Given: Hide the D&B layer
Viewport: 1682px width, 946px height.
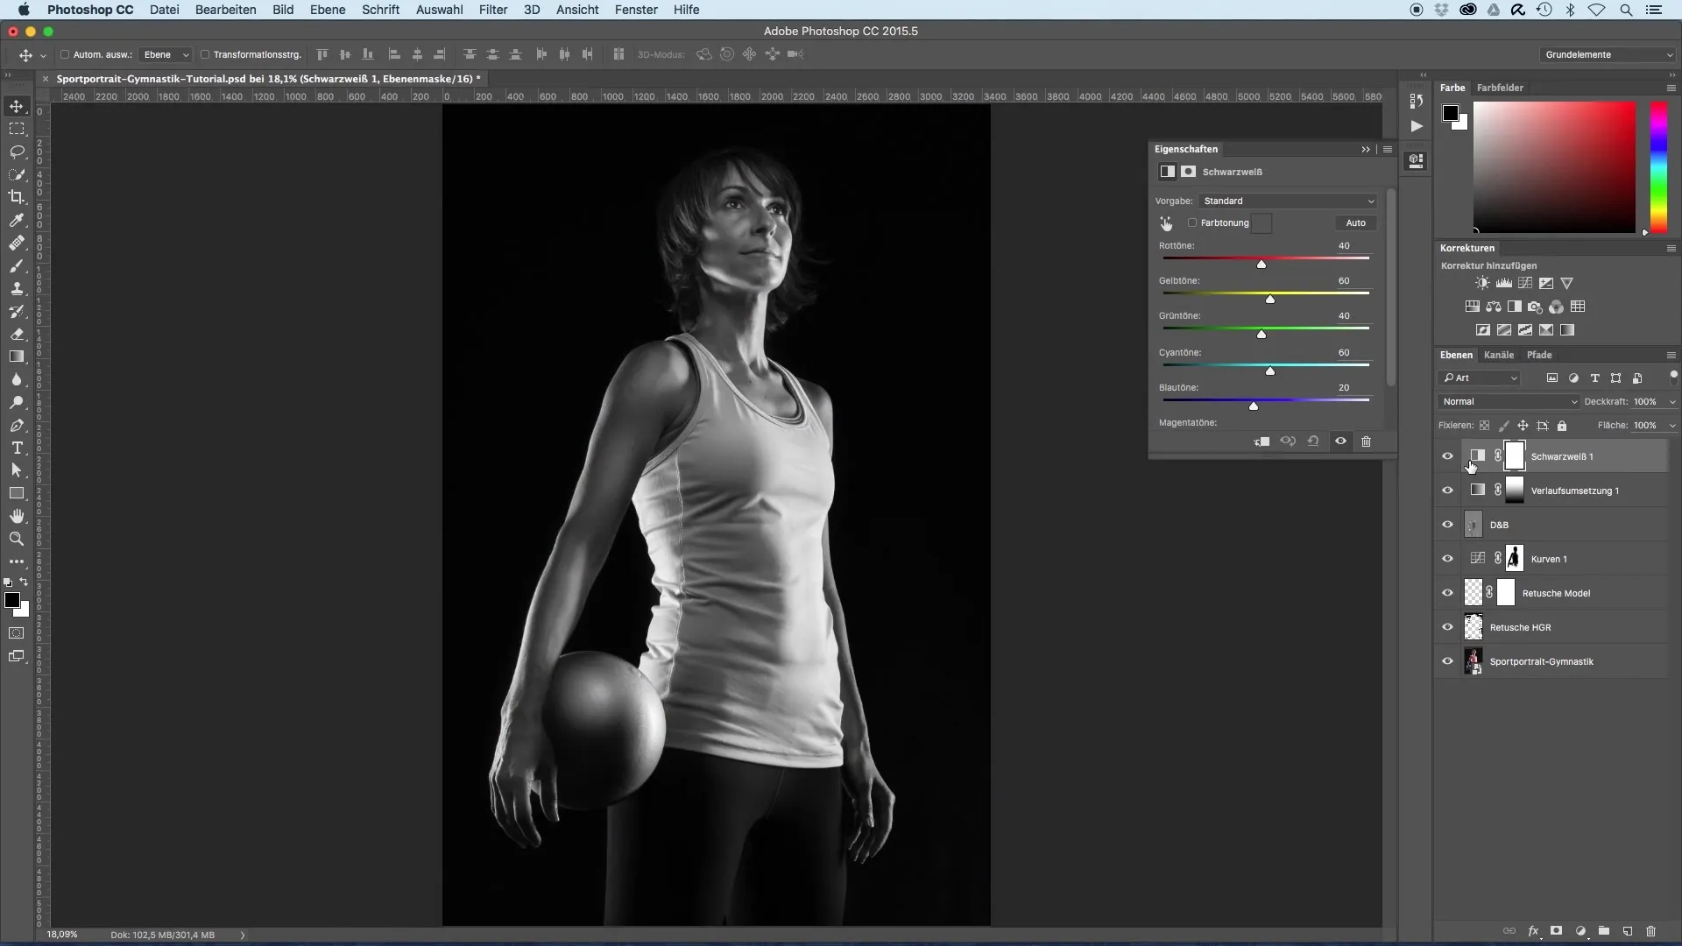Looking at the screenshot, I should (x=1447, y=525).
